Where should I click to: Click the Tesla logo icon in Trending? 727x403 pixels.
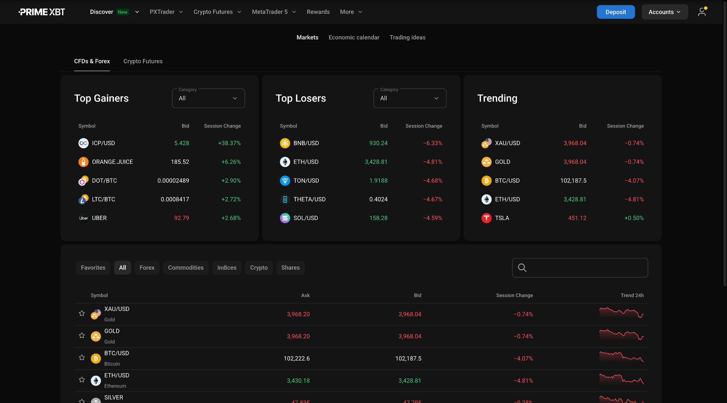(486, 218)
